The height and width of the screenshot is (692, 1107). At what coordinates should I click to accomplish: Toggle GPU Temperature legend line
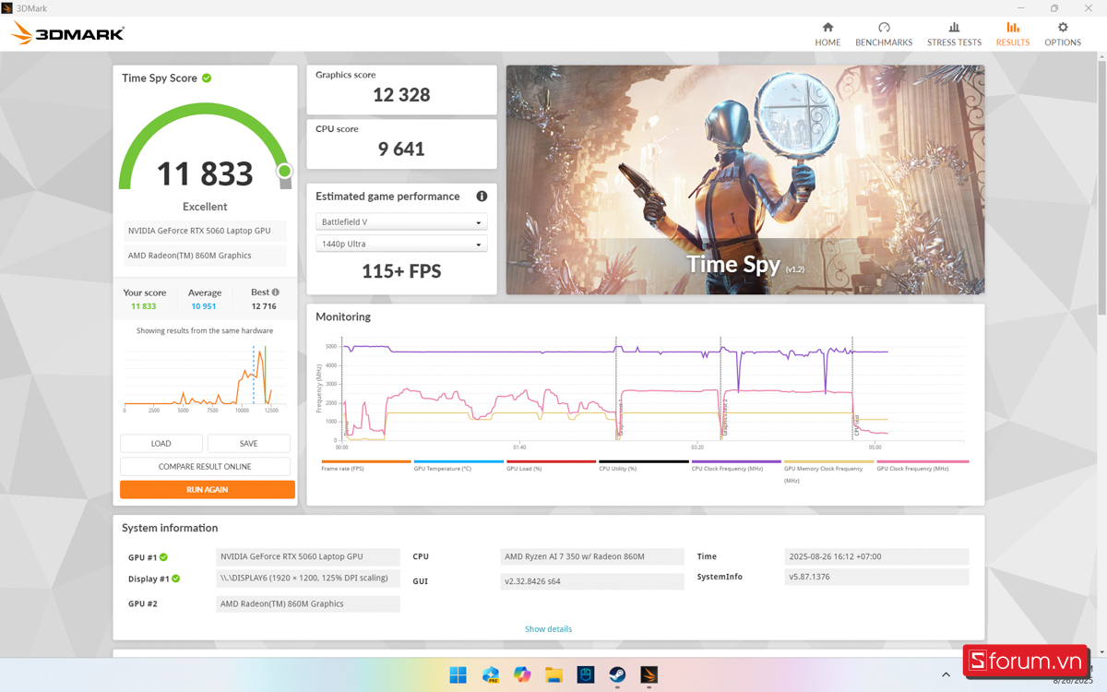[x=458, y=466]
